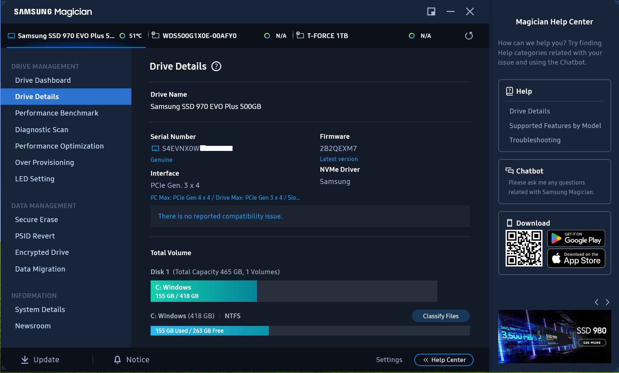
Task: Click the C: Windows volume usage bar
Action: click(x=294, y=291)
